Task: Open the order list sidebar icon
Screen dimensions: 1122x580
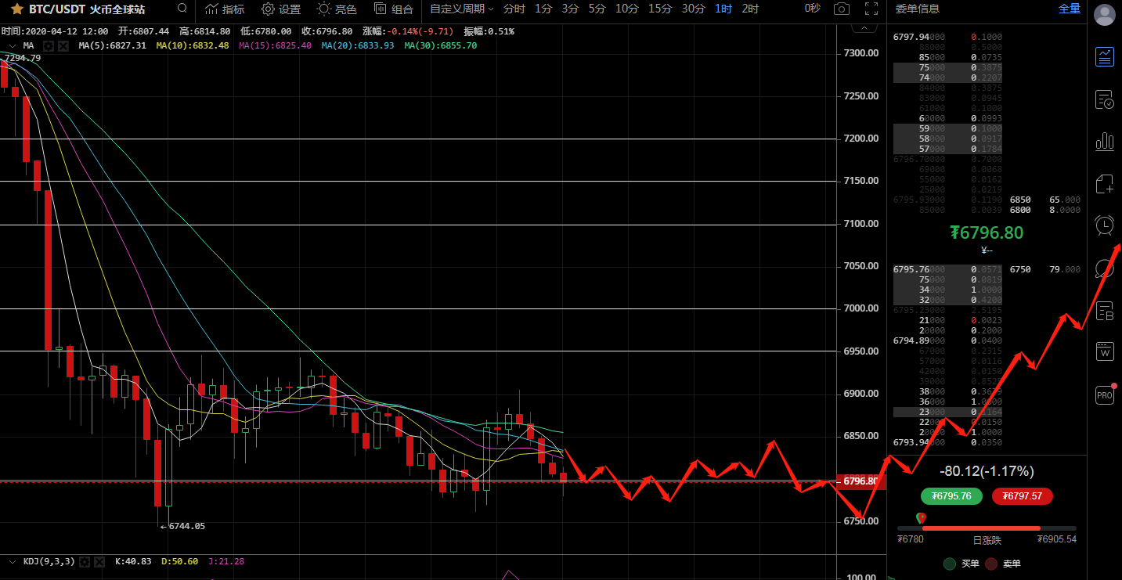Action: [1105, 99]
